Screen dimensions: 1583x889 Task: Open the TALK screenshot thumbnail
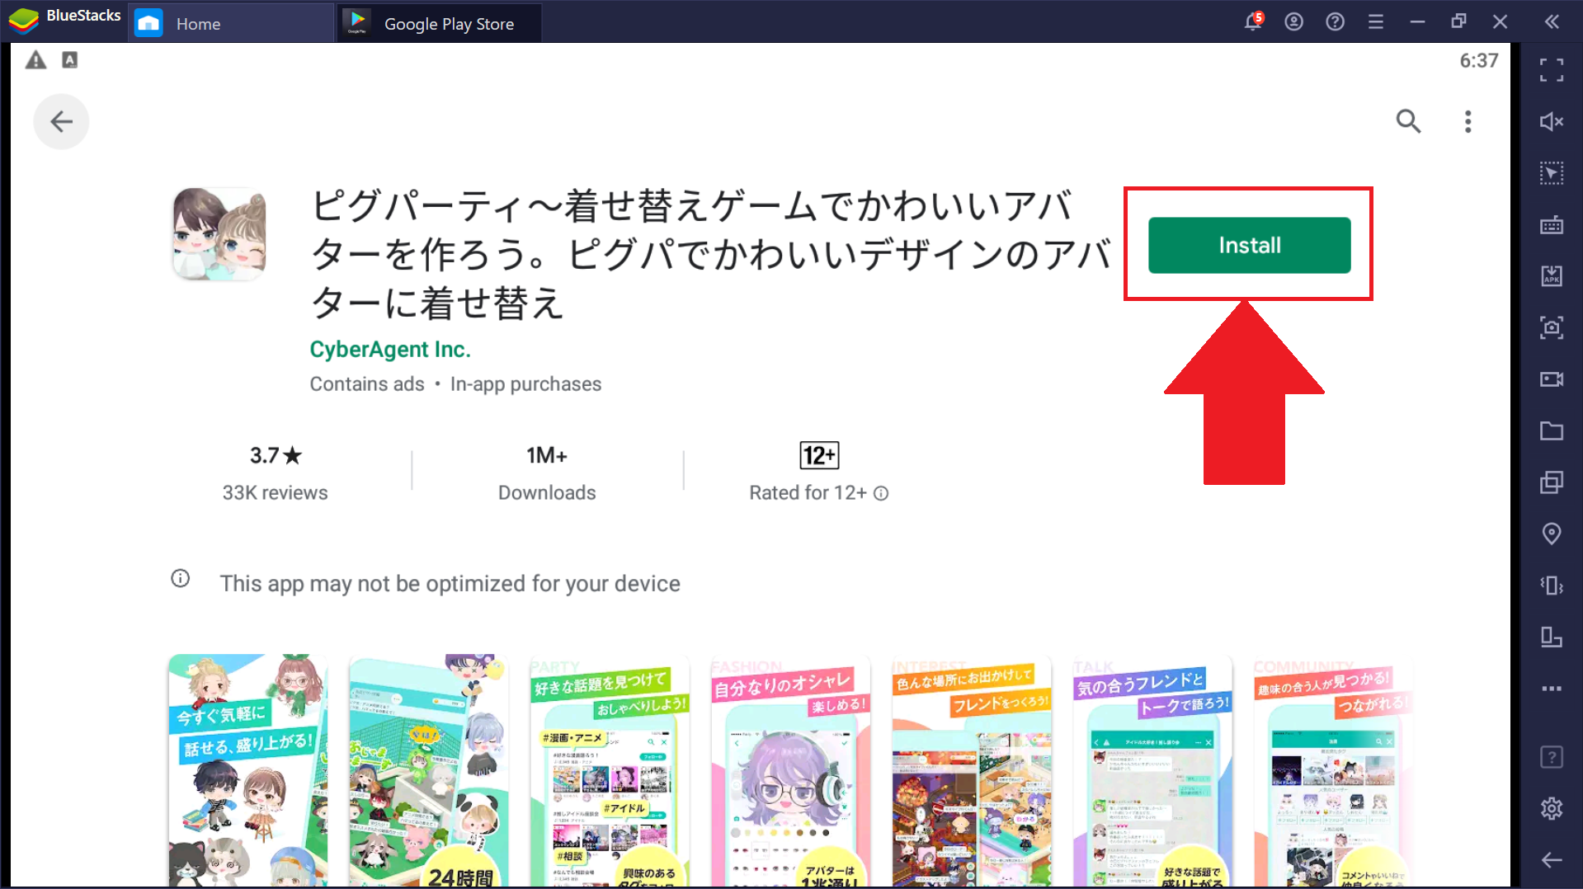click(1152, 771)
